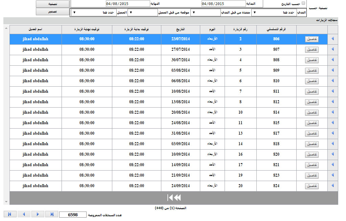The width and height of the screenshot is (346, 221).
Task: Click the scroll down arrow of grid scrollbar
Action: [x=6, y=202]
